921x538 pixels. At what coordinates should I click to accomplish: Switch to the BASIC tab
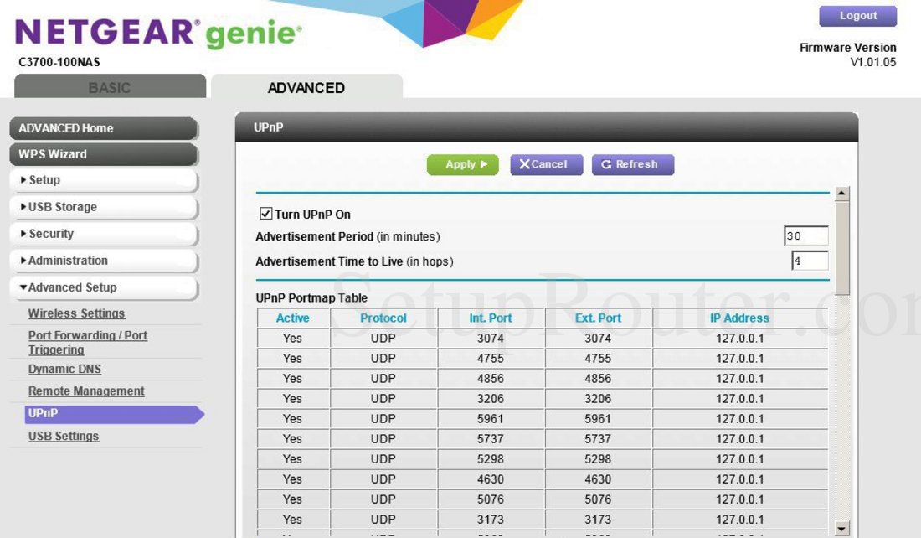110,87
